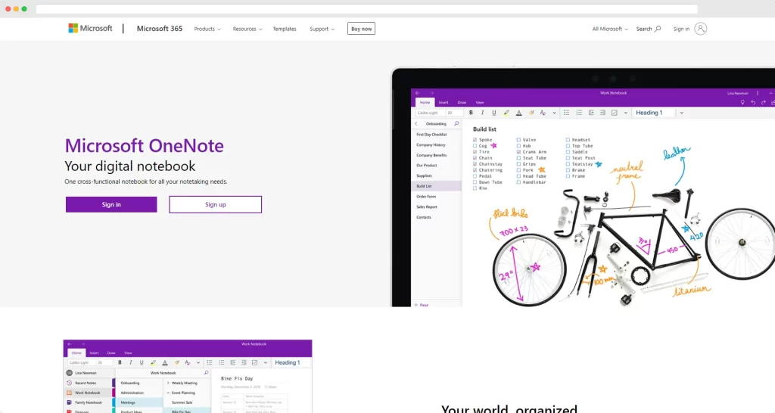Click font color icon in tablet OneNote toolbar
Screen dimensions: 775x413
(x=518, y=113)
